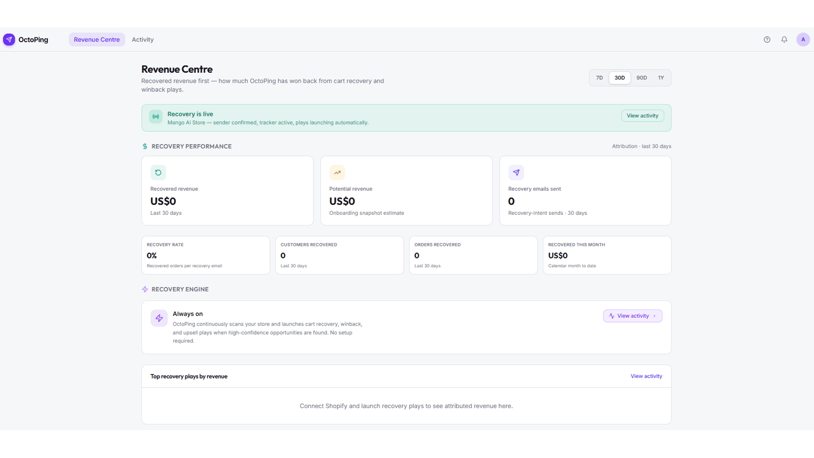814x458 pixels.
Task: Click the Recovery emails sent plane icon
Action: pos(516,173)
